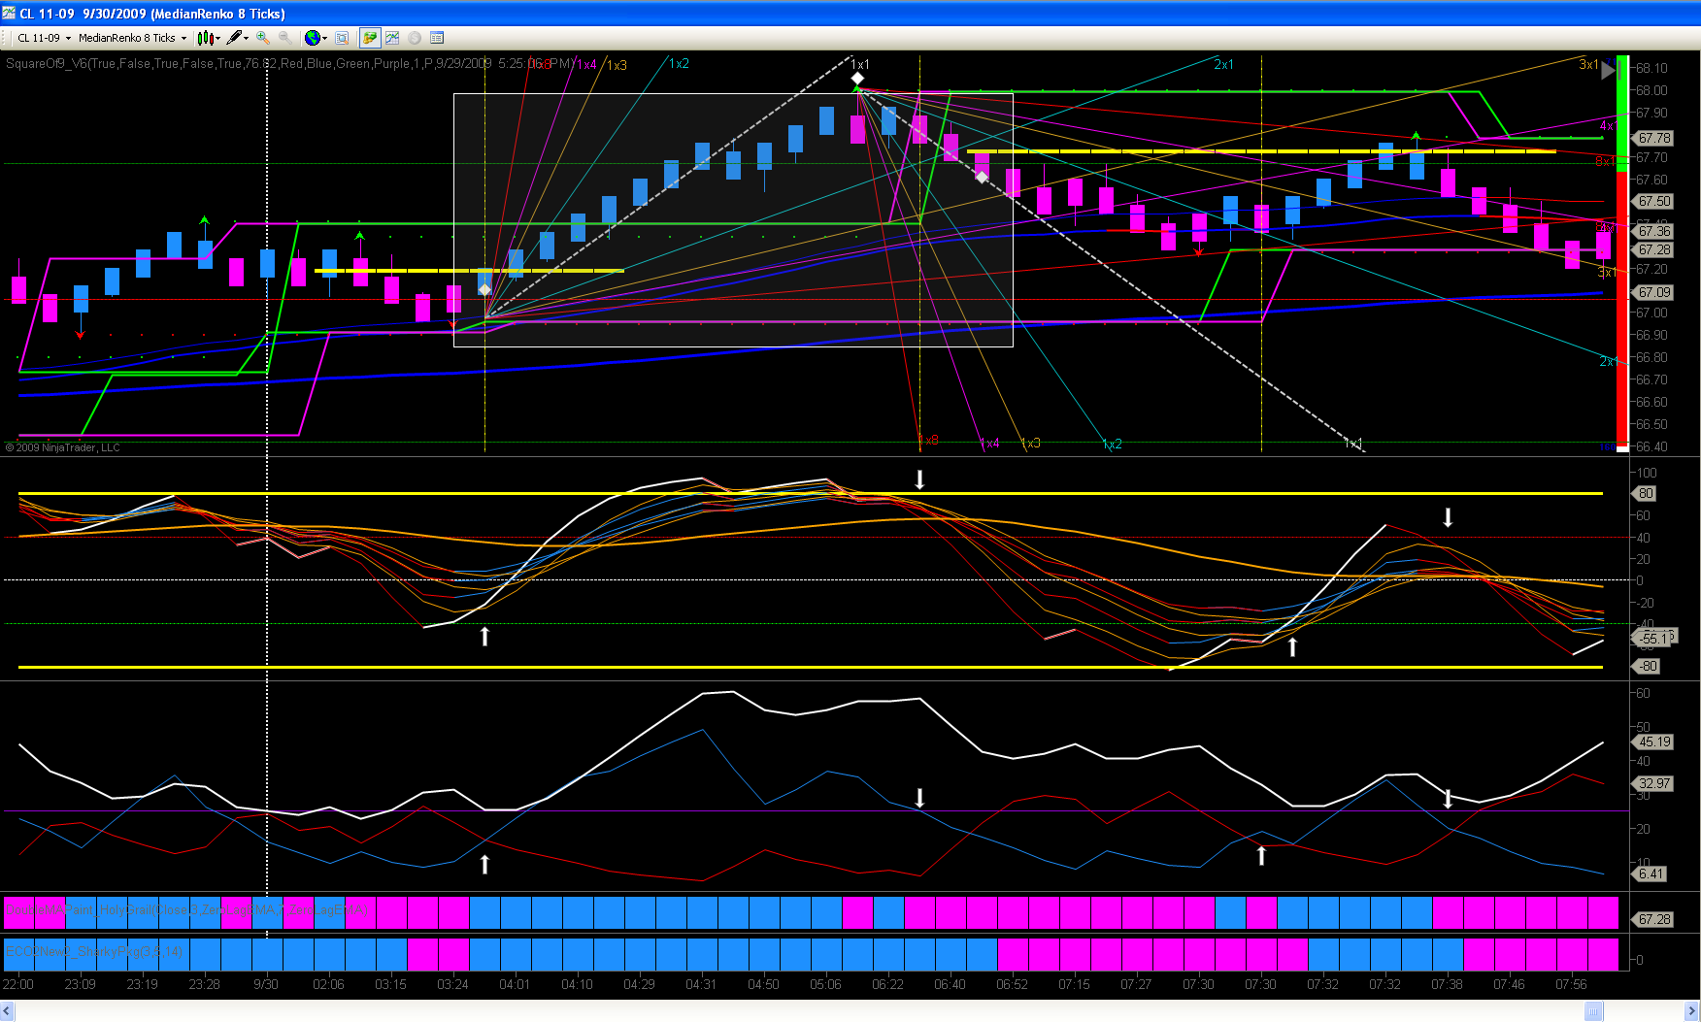Image resolution: width=1701 pixels, height=1022 pixels.
Task: Click the globe icon in the toolbar
Action: click(x=312, y=38)
